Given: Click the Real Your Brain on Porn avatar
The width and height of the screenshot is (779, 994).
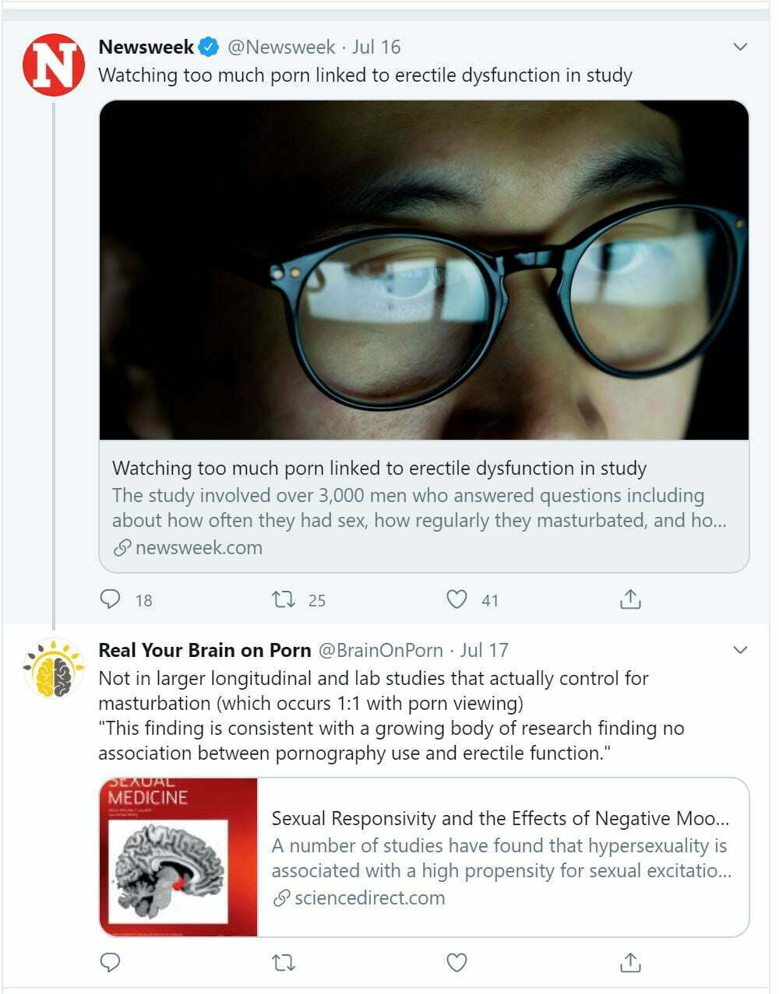Looking at the screenshot, I should click(x=53, y=668).
